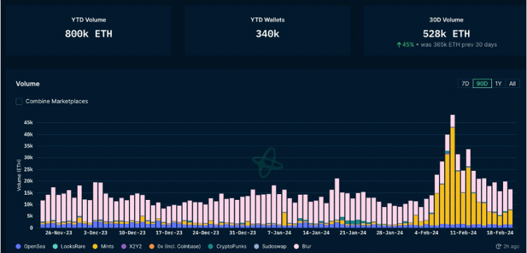This screenshot has width=527, height=253.
Task: Select the 90D range tab
Action: click(x=482, y=83)
